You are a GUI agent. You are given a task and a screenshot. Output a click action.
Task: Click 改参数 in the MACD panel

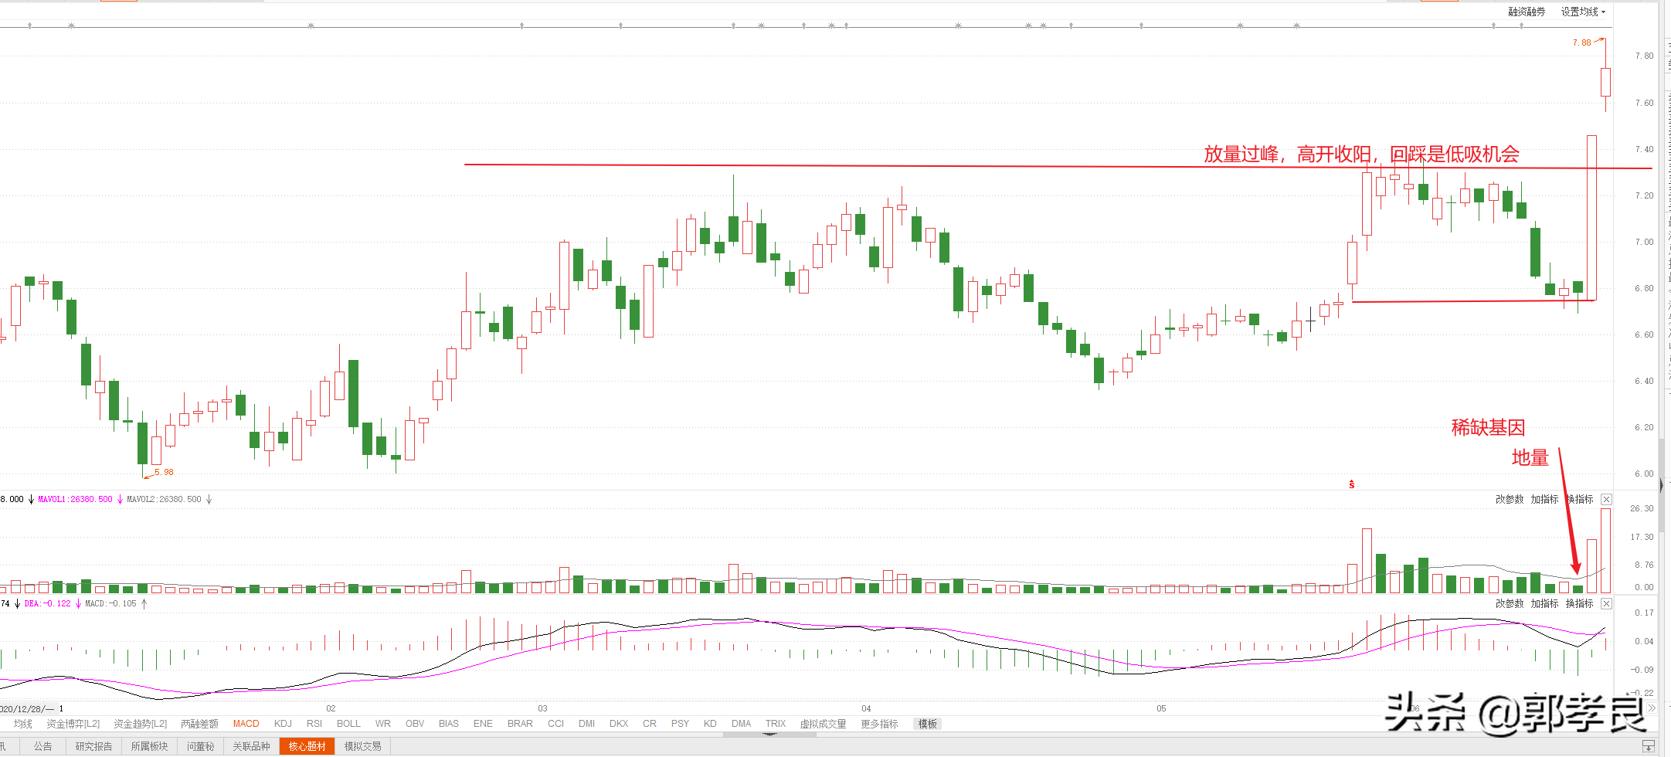pos(1510,603)
